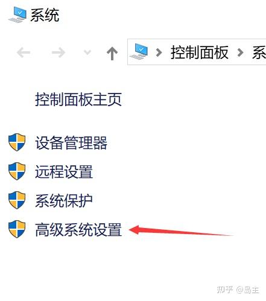Screen dimensions: 266x301
Task: Open 设备管理器
Action: pos(71,142)
